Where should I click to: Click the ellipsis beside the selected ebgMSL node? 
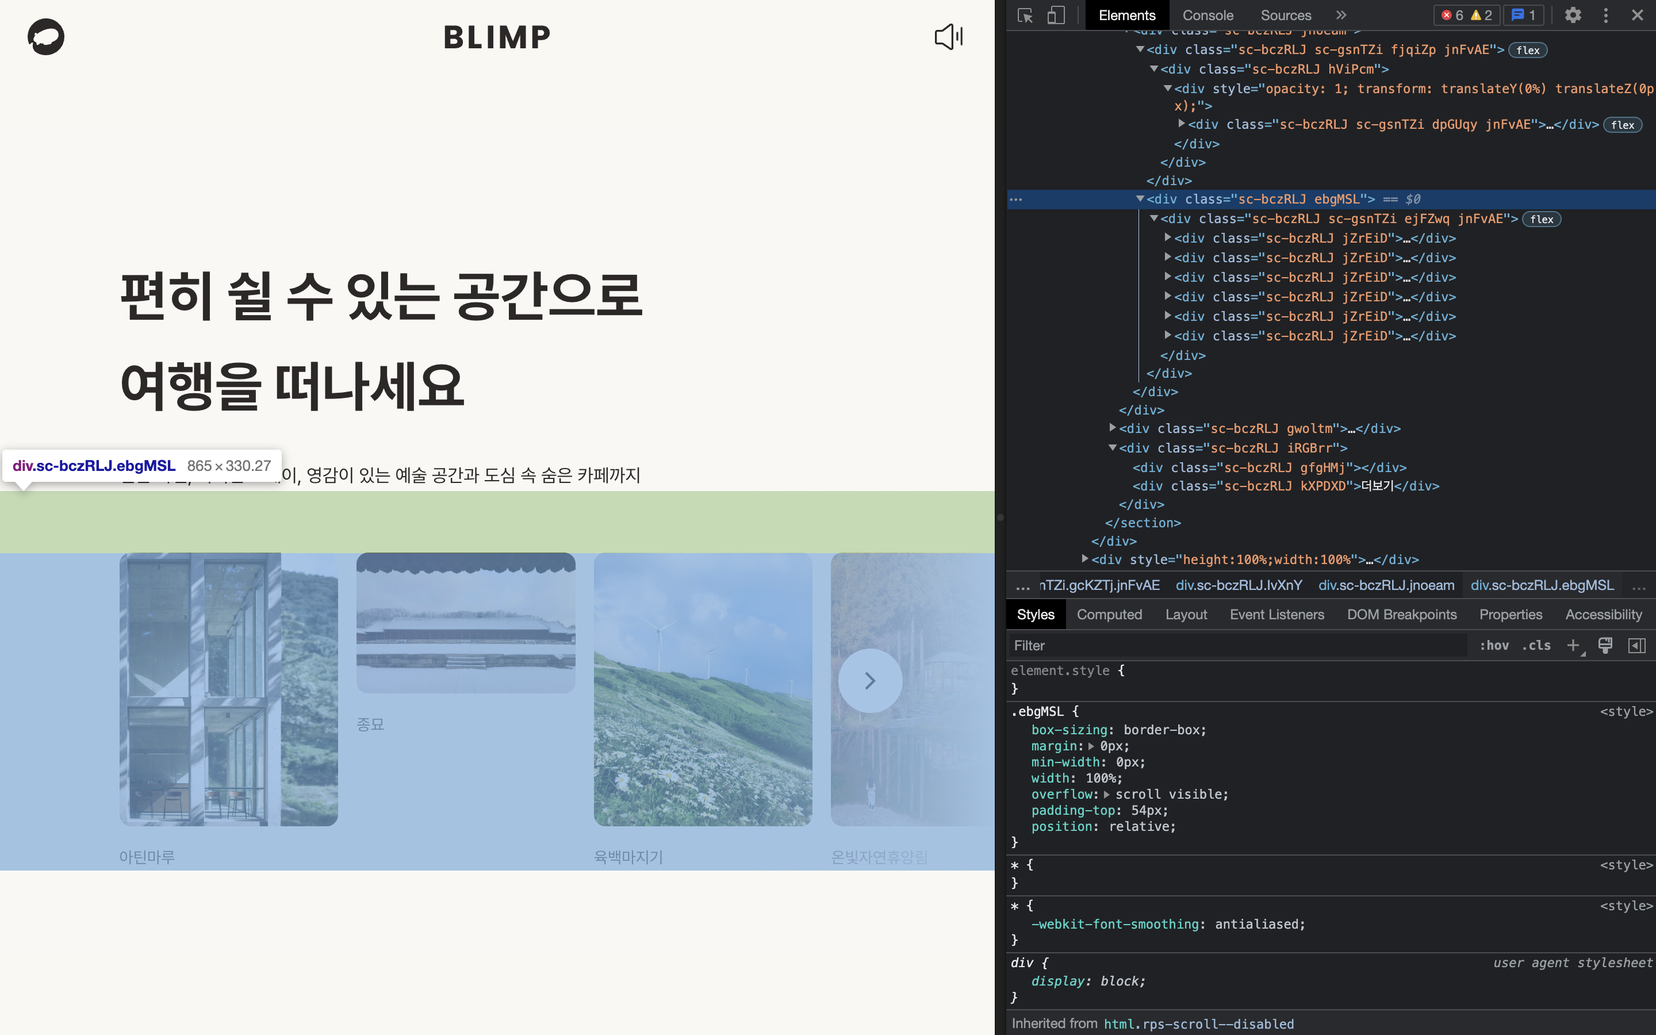click(1016, 200)
